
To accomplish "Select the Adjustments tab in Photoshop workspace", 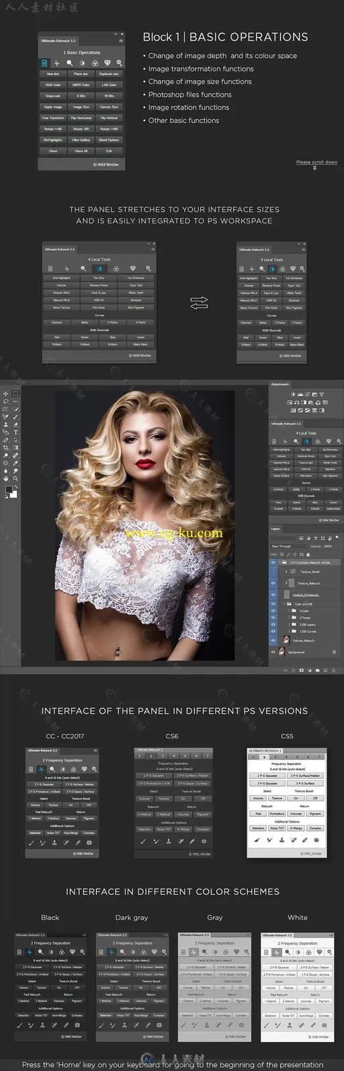I will (280, 384).
